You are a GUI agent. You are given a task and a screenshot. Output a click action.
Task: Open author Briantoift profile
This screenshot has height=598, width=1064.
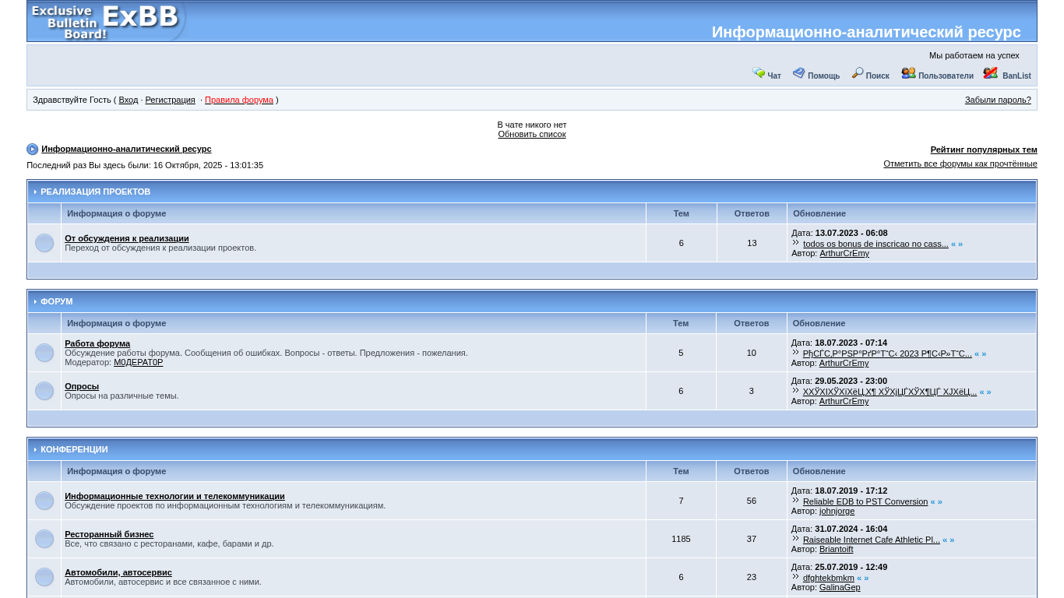click(836, 549)
